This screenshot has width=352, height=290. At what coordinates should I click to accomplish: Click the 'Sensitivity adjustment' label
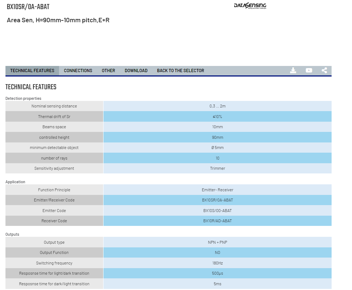point(54,169)
